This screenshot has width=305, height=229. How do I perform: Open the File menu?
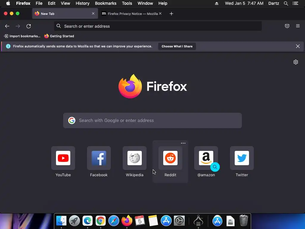[39, 3]
